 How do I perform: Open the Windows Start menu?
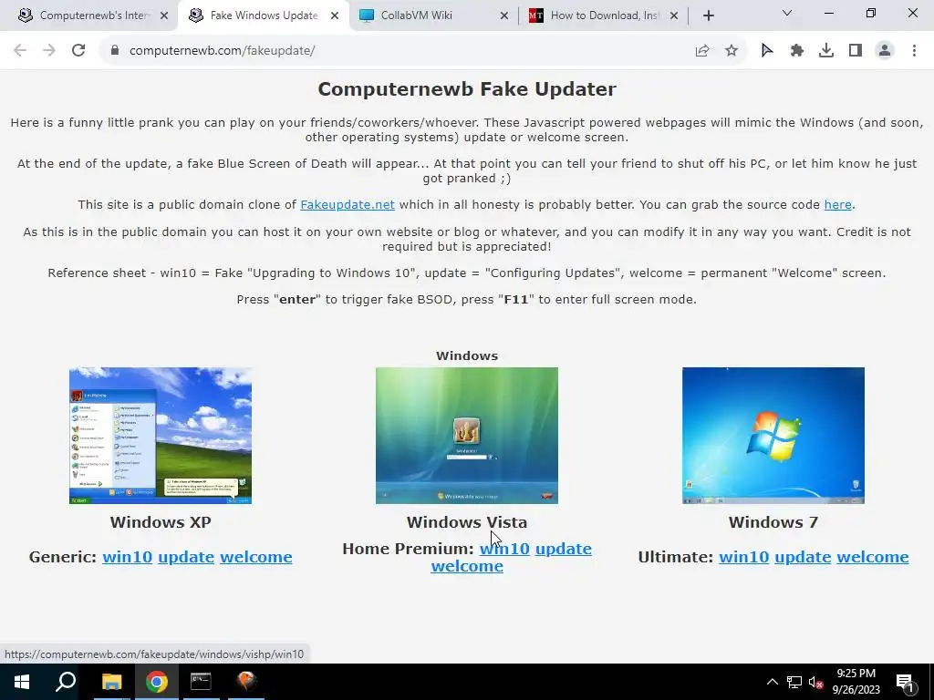click(22, 682)
